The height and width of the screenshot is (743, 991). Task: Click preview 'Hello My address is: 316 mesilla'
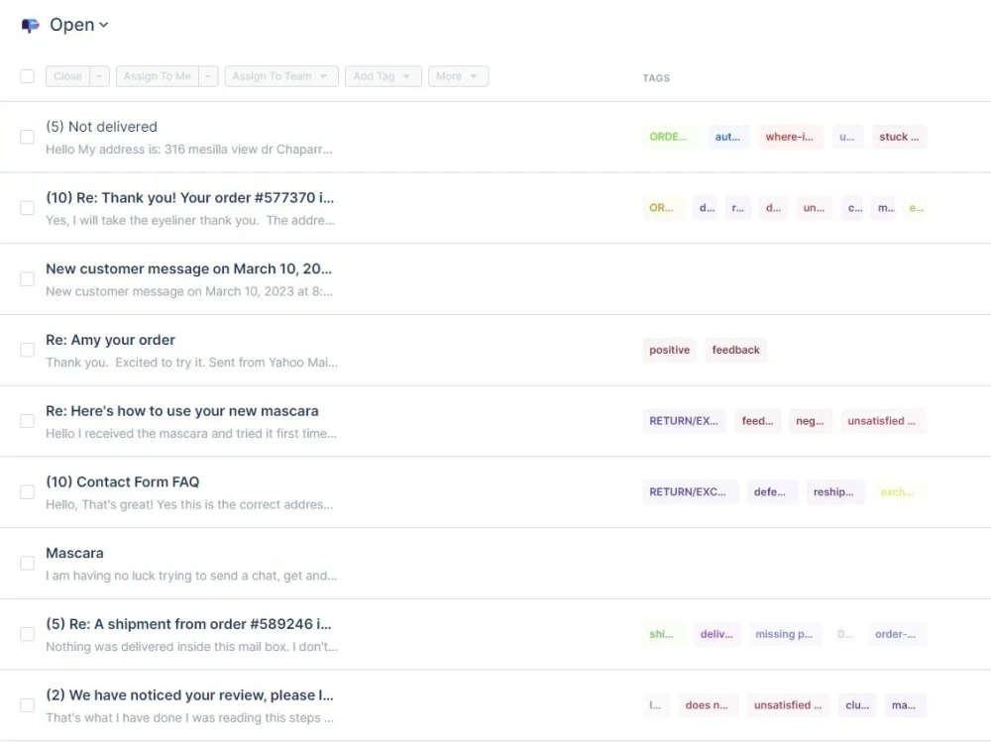[x=189, y=150]
